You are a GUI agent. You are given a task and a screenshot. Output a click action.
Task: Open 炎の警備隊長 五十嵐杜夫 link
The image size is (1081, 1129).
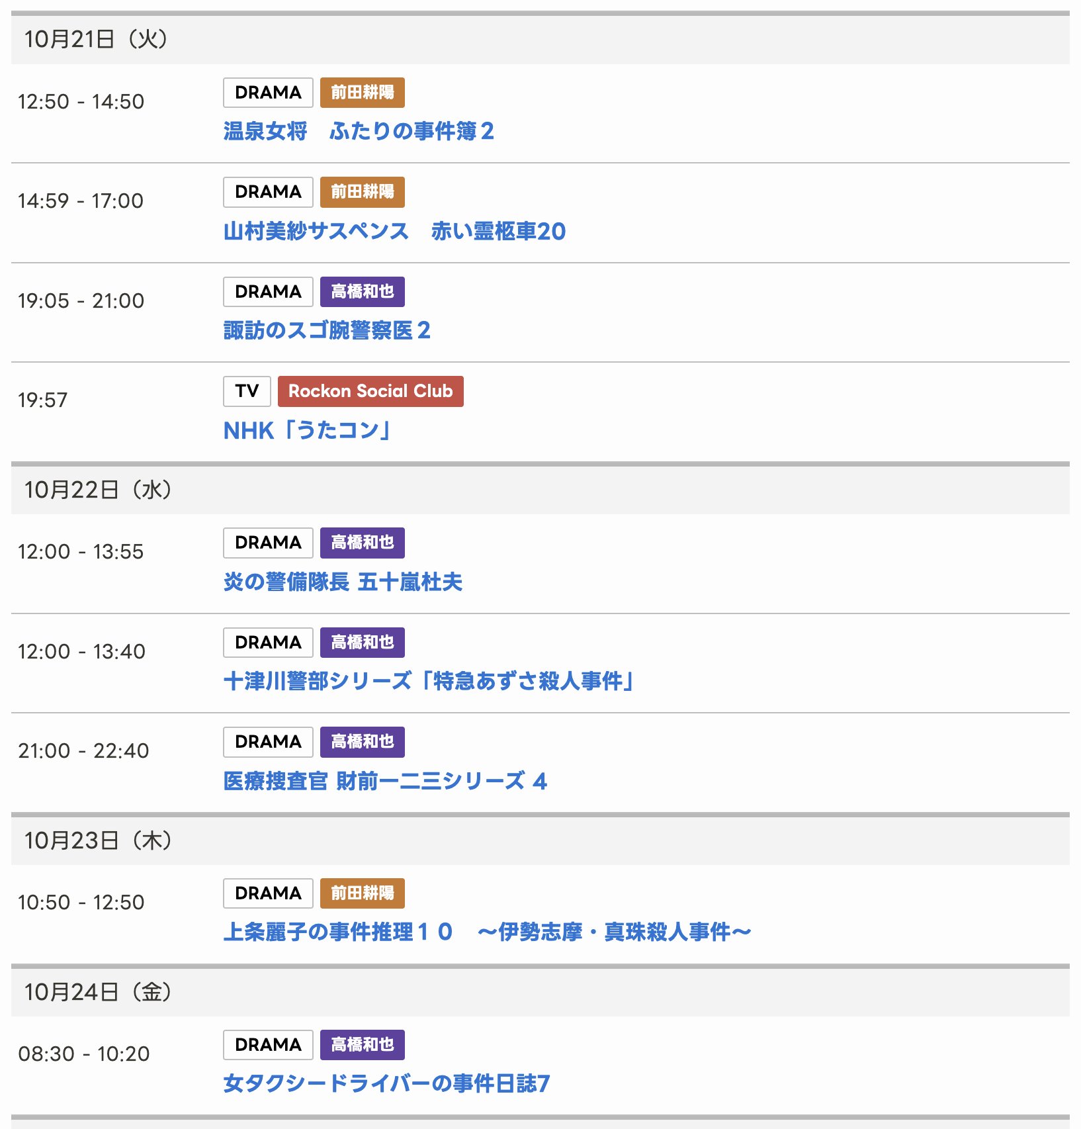point(343,582)
